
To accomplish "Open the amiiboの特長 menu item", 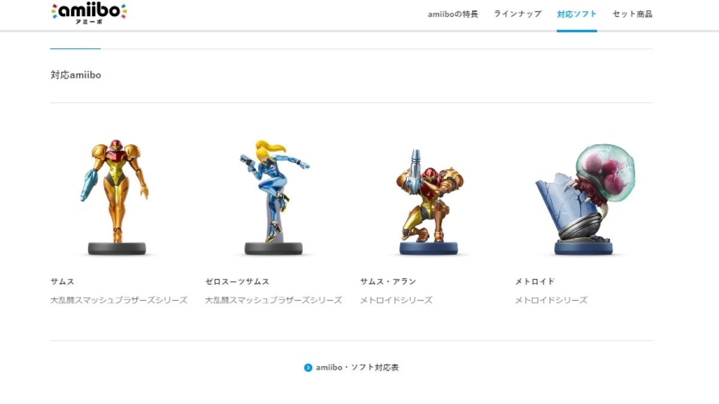I will coord(453,14).
